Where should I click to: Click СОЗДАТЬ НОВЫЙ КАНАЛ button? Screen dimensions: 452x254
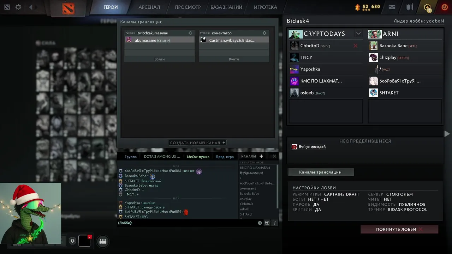point(198,143)
